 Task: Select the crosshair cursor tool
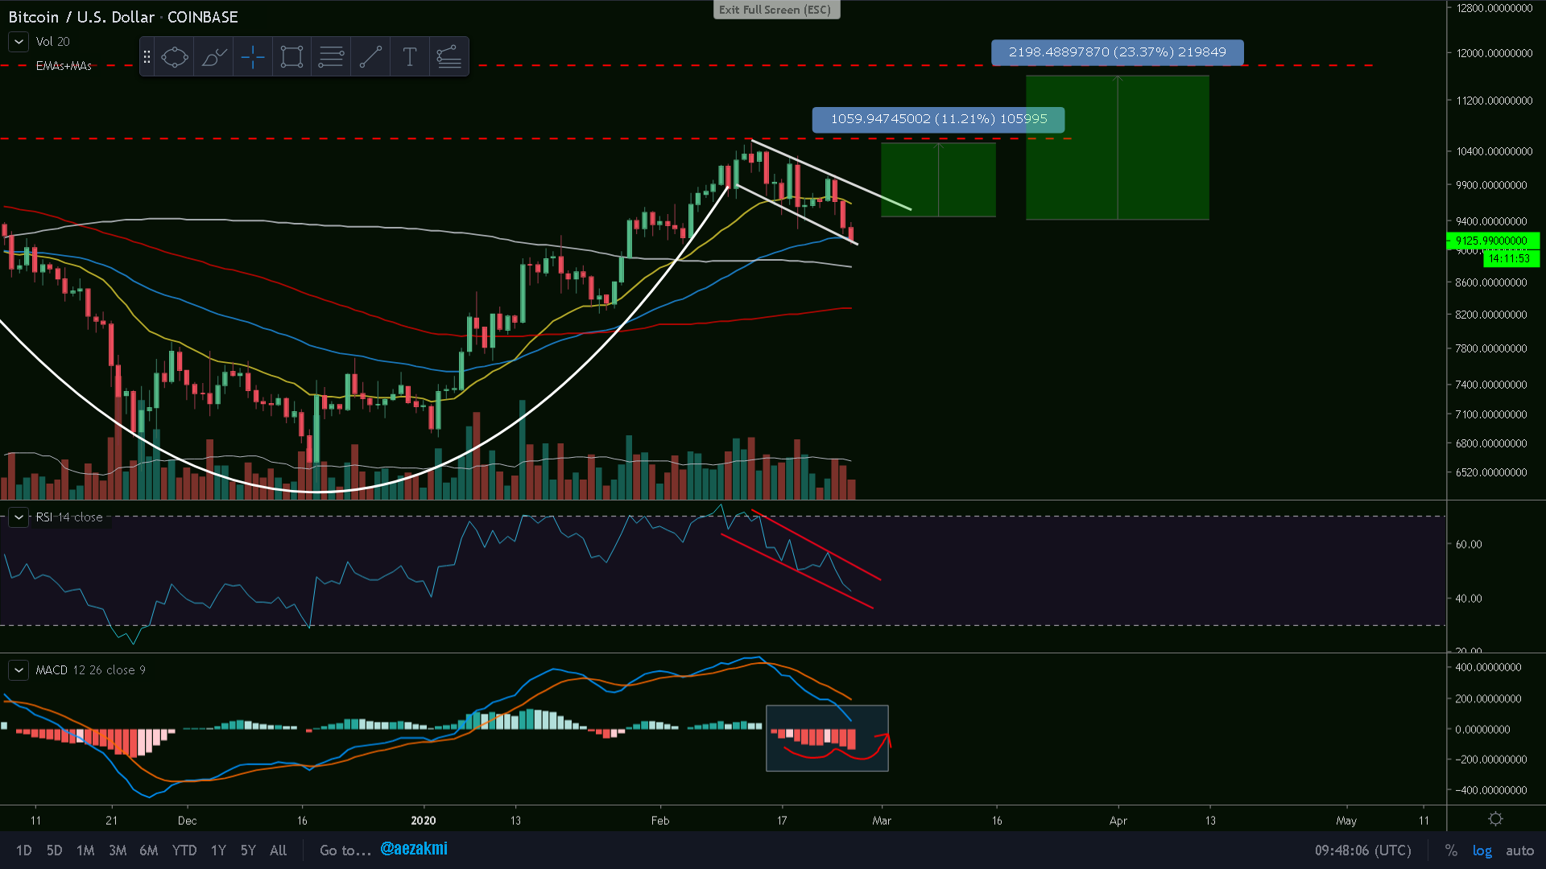pos(253,57)
